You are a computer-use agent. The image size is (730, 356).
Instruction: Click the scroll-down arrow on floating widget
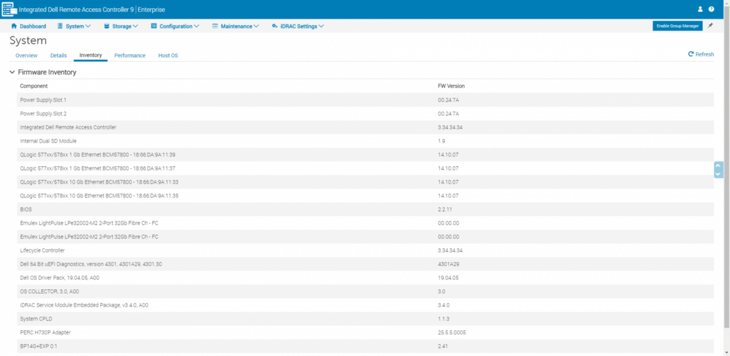click(x=718, y=173)
